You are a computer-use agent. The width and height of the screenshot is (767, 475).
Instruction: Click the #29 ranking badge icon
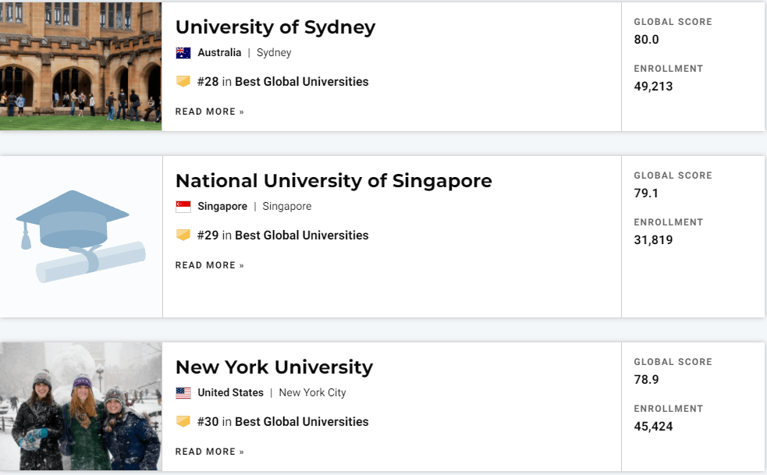[x=183, y=235]
